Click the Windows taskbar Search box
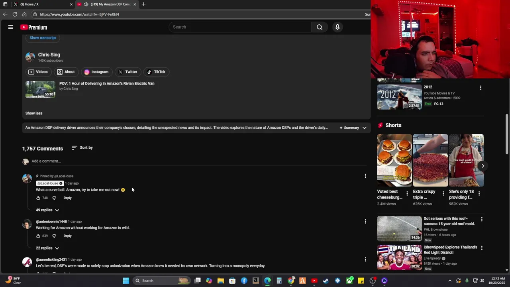The width and height of the screenshot is (510, 287). 161,281
